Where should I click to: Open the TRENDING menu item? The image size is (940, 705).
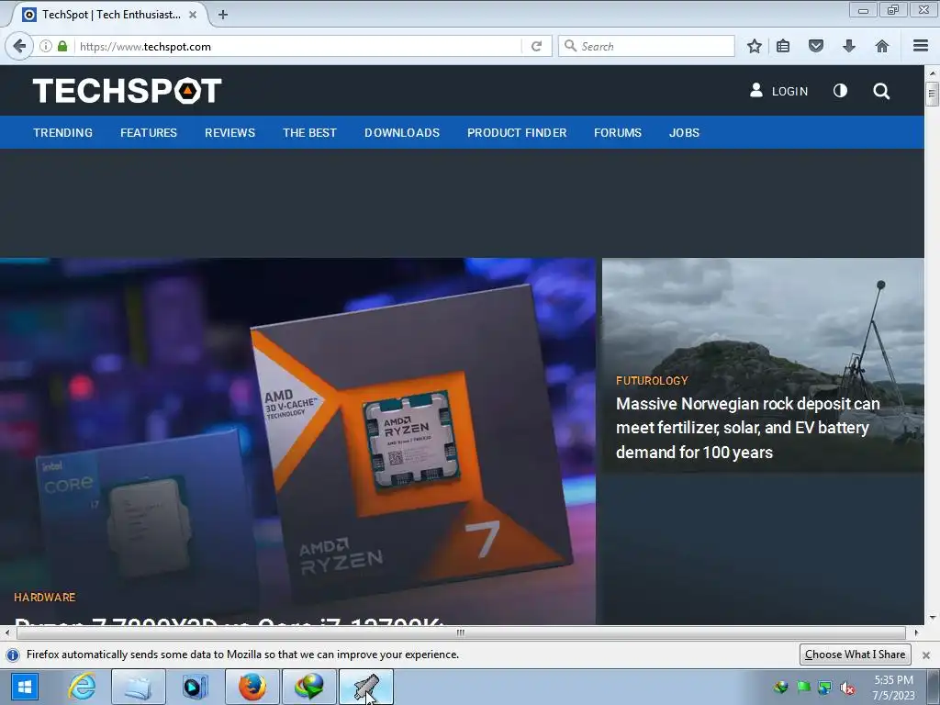tap(63, 132)
